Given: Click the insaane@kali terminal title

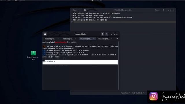Looking at the screenshot, I should [81, 34].
